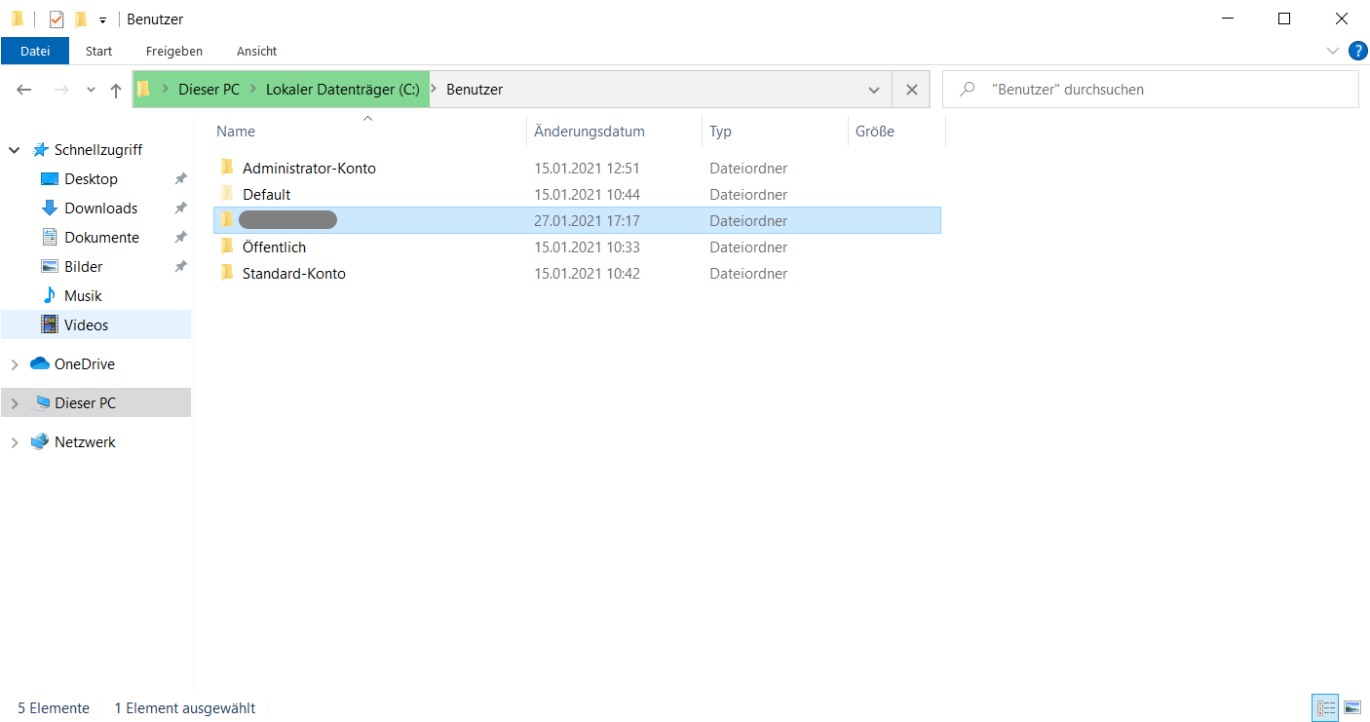Screen dimensions: 1370x722
Task: Open Musik in the navigation pane
Action: (x=83, y=296)
